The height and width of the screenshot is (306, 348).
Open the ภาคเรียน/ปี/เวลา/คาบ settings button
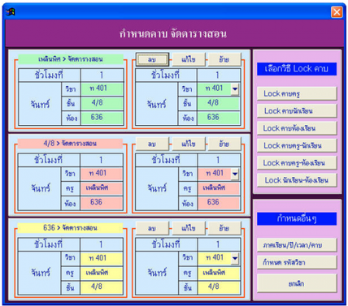297,245
